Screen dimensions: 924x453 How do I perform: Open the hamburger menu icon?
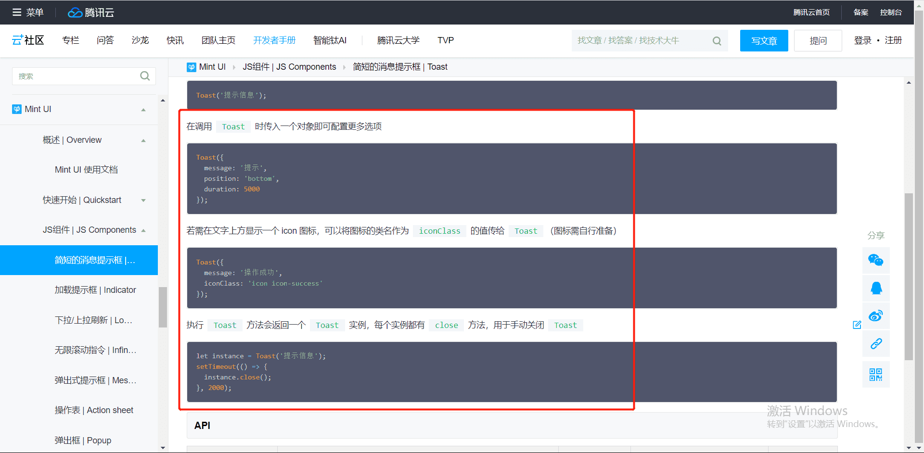click(17, 12)
